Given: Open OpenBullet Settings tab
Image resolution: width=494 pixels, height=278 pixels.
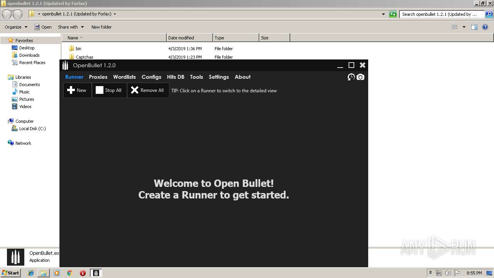Looking at the screenshot, I should click(219, 77).
